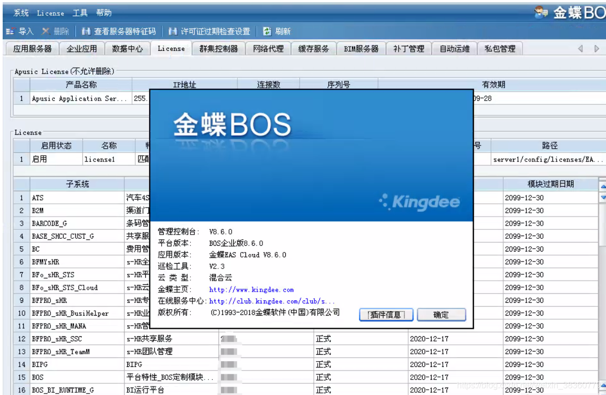Click the 许可证过期检查设置 toolbar icon

(173, 31)
